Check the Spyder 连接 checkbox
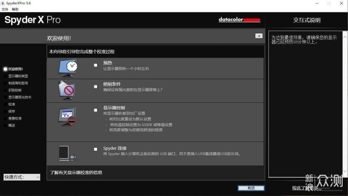This screenshot has width=348, height=196. pyautogui.click(x=95, y=149)
